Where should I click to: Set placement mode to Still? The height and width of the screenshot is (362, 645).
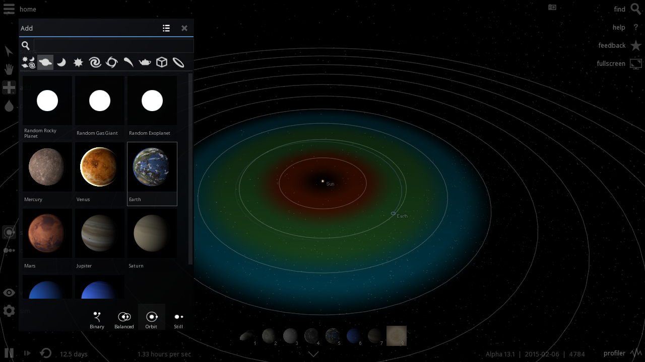(x=178, y=320)
